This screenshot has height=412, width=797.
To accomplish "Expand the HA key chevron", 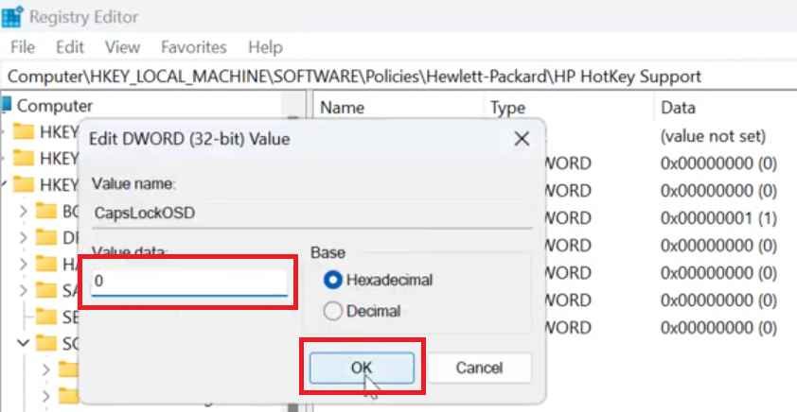I will [24, 264].
